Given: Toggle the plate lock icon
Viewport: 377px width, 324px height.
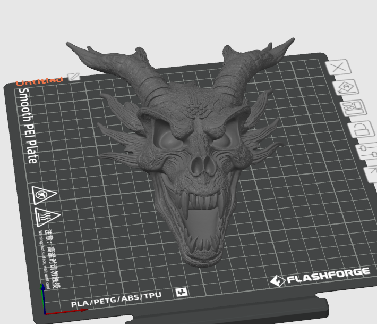Looking at the screenshot, I should pyautogui.click(x=362, y=129).
